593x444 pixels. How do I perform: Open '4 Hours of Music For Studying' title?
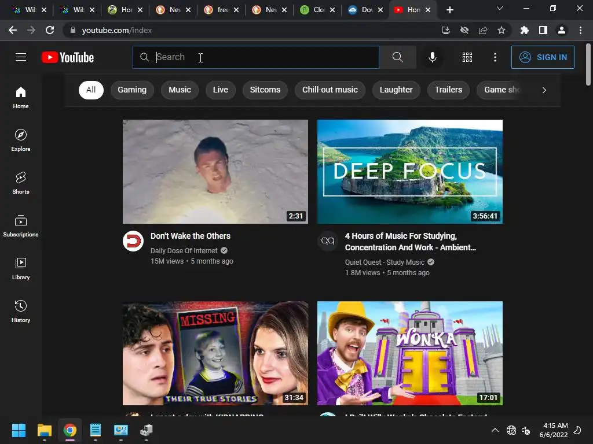pos(411,242)
